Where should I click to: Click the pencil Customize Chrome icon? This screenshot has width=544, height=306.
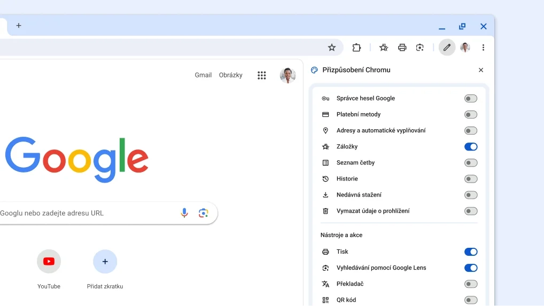click(447, 48)
